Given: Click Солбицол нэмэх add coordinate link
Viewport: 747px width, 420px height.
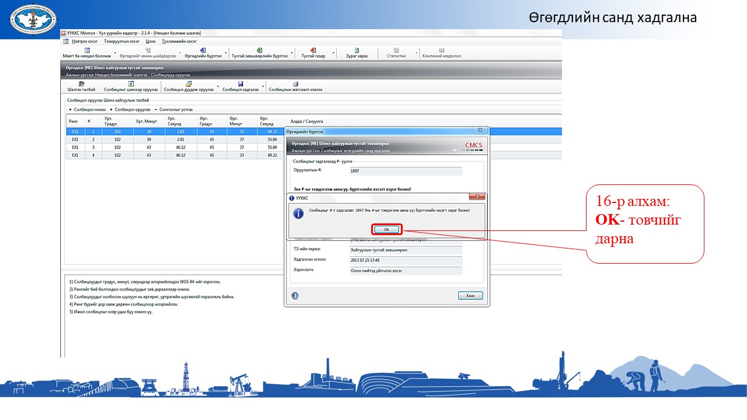Looking at the screenshot, I should 88,110.
